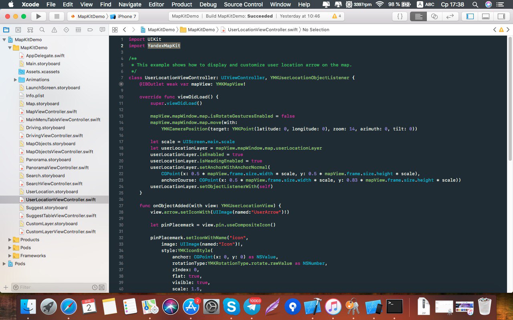Expand the Pods project
Viewport: 513px width, 320px height.
pos(4,264)
